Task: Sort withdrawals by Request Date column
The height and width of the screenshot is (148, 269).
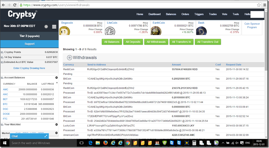Action: (234, 65)
